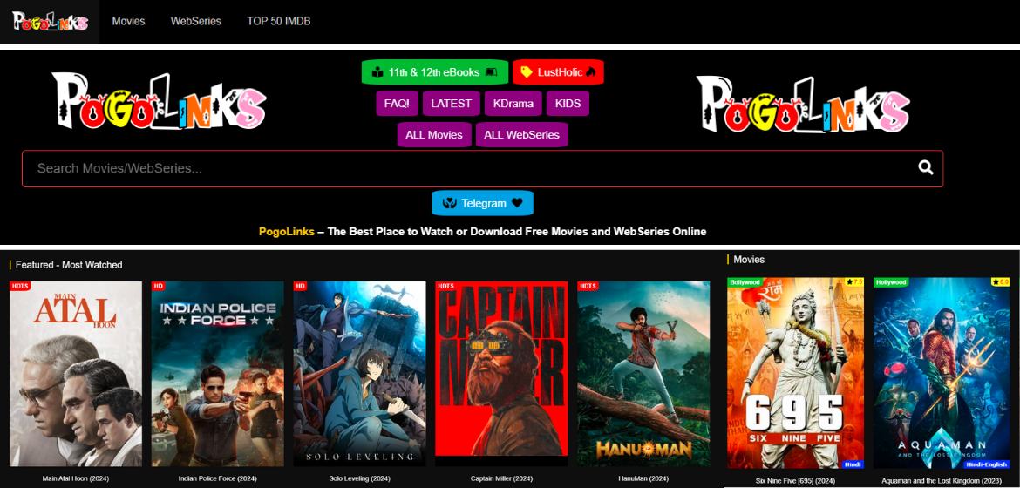Image resolution: width=1020 pixels, height=488 pixels.
Task: Open the Aquaman and the Lost Kingdom poster
Action: click(942, 374)
